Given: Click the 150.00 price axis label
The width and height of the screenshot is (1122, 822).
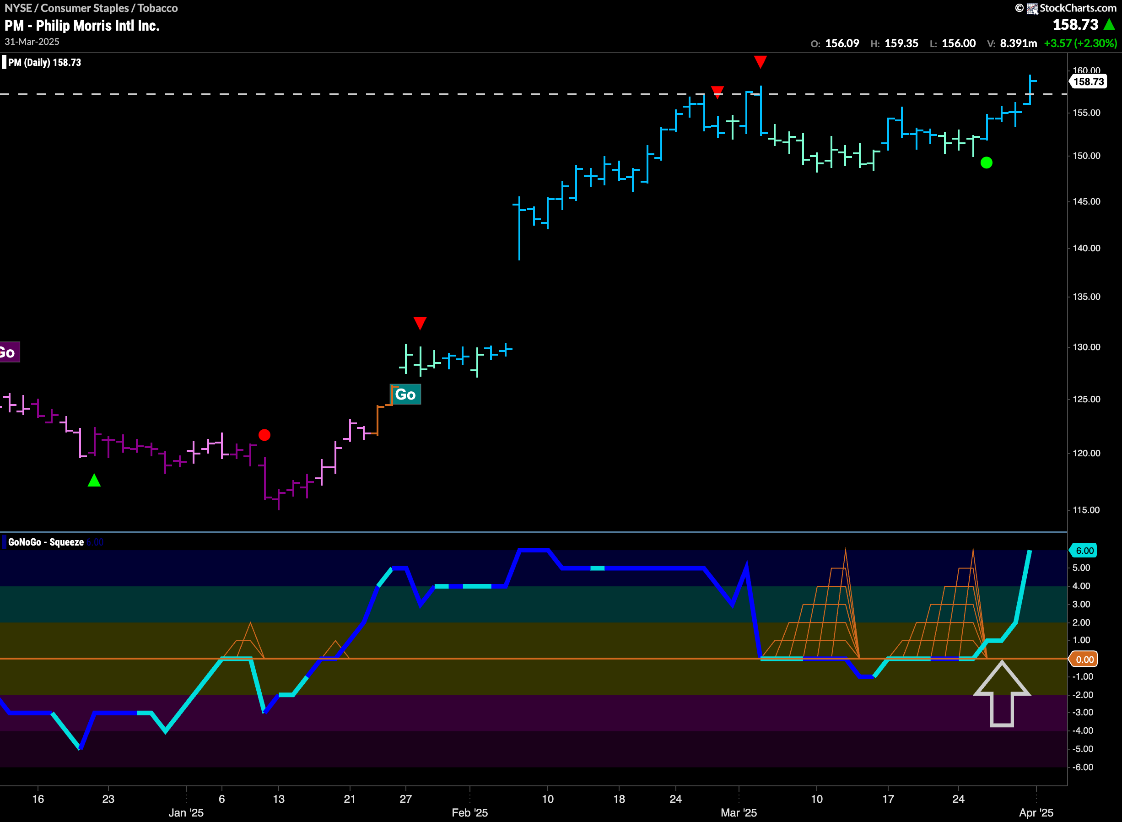Looking at the screenshot, I should click(x=1086, y=155).
